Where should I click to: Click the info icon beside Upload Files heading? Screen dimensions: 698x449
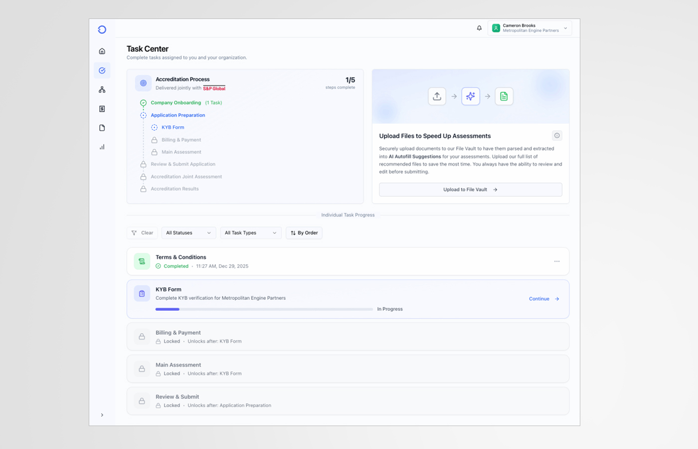click(557, 135)
